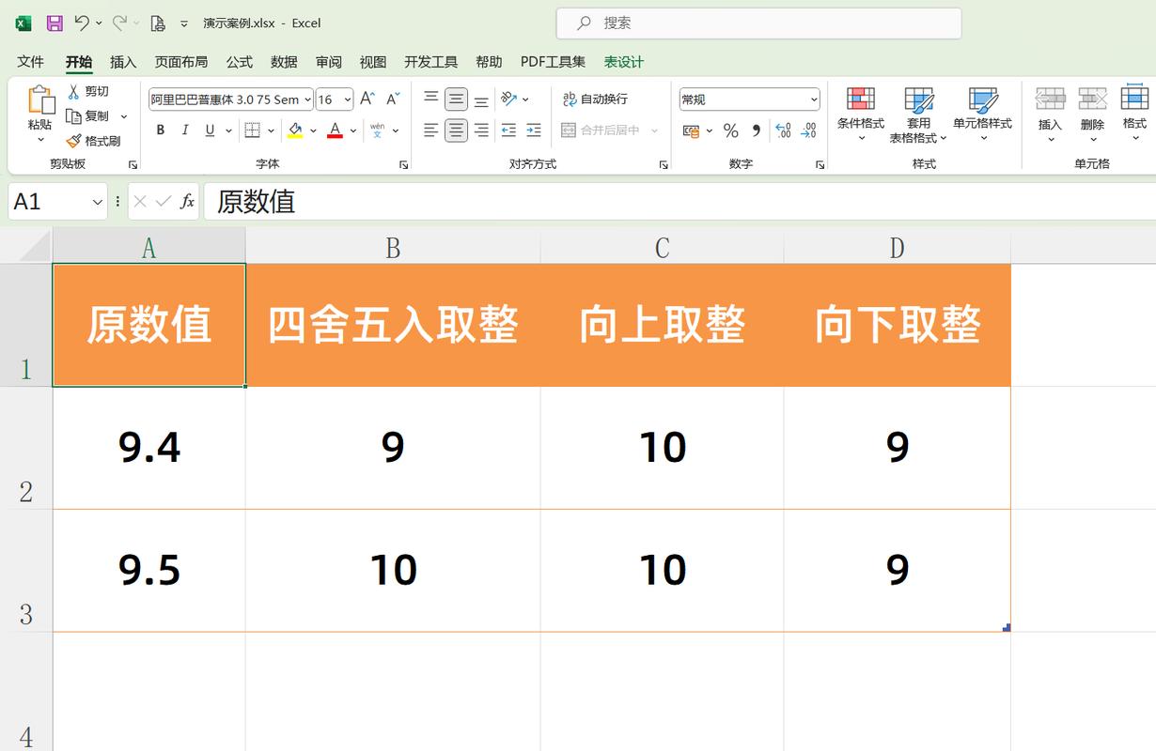Open the File (文件) tab
This screenshot has width=1156, height=751.
pyautogui.click(x=31, y=62)
